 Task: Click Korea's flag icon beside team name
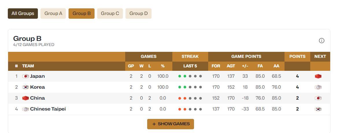(x=25, y=87)
